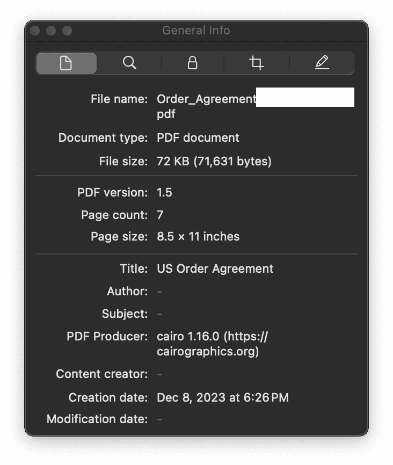The image size is (393, 465).
Task: Click the 'File name:' label
Action: 119,99
